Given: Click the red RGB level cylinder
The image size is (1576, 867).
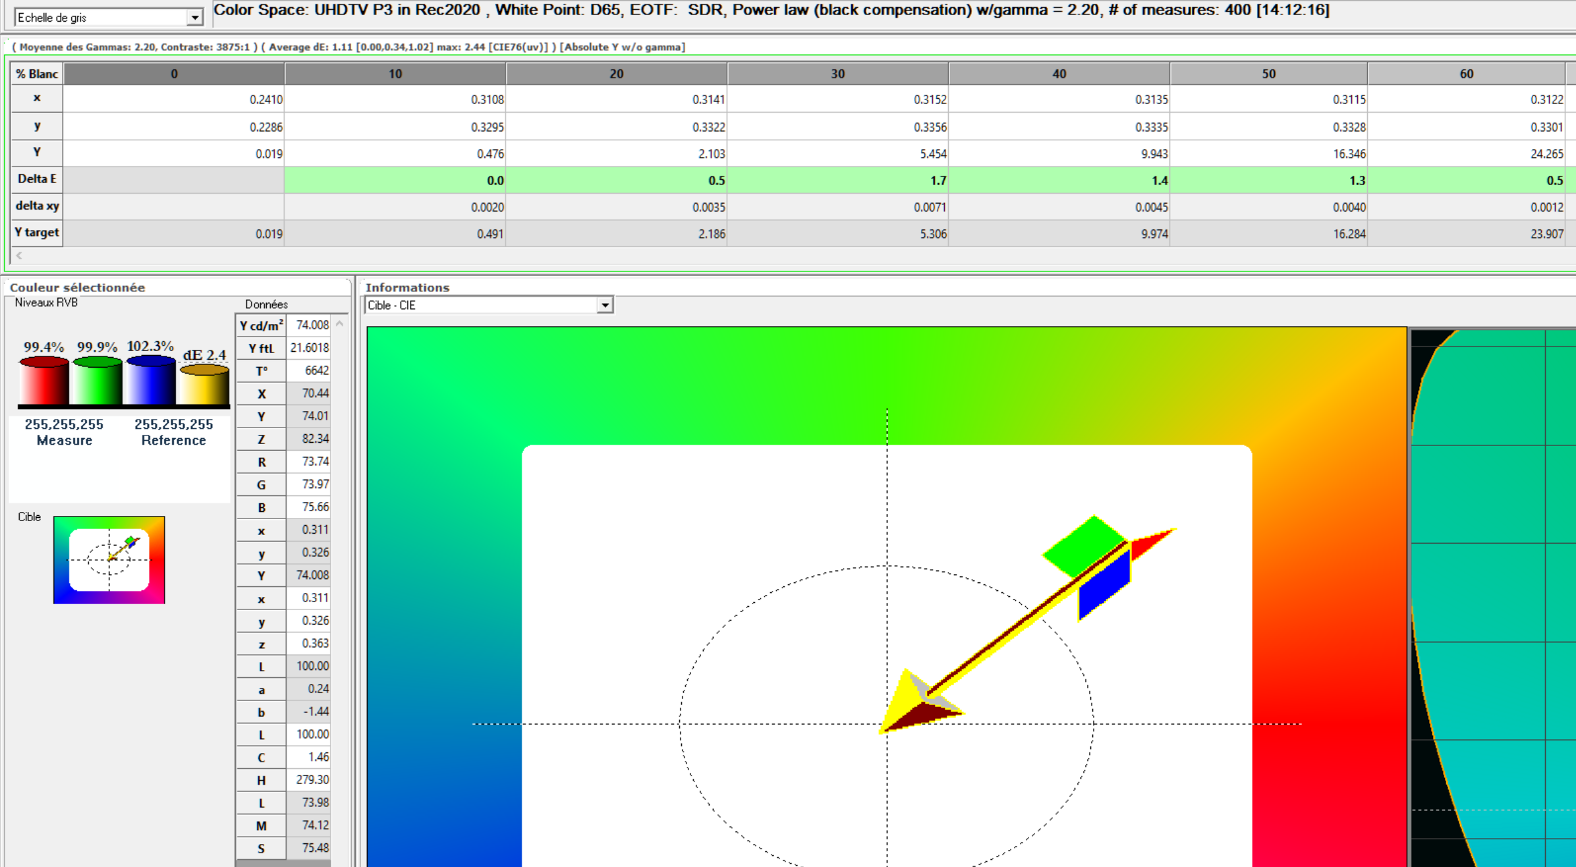Looking at the screenshot, I should pos(44,381).
